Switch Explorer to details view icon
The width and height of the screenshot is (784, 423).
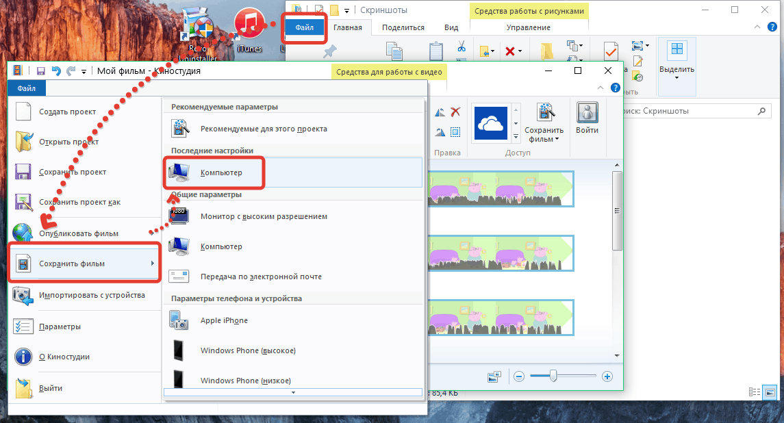click(x=755, y=392)
